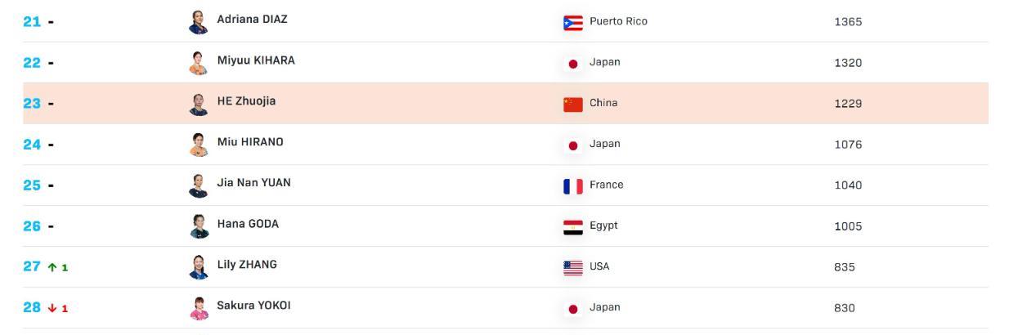Select the highlighted rank 23 row
Viewport: 1018px width, 335px height.
click(x=505, y=104)
